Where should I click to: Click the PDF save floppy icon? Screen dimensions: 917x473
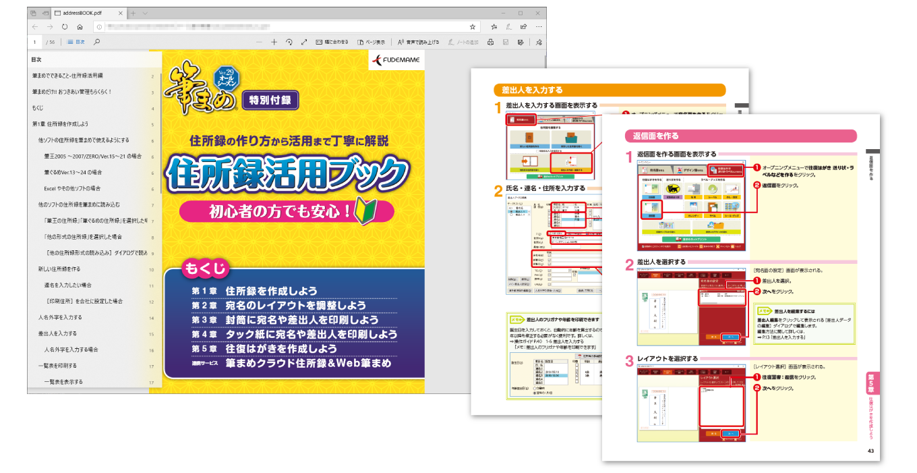pyautogui.click(x=506, y=42)
